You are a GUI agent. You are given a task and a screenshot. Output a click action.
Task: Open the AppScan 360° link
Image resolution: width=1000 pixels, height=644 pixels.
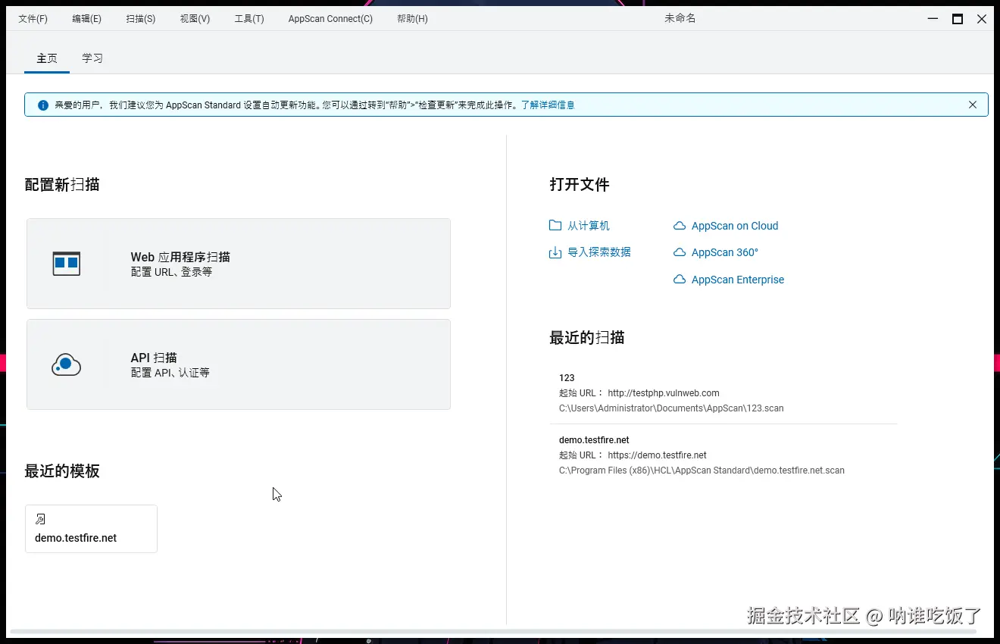[725, 252]
